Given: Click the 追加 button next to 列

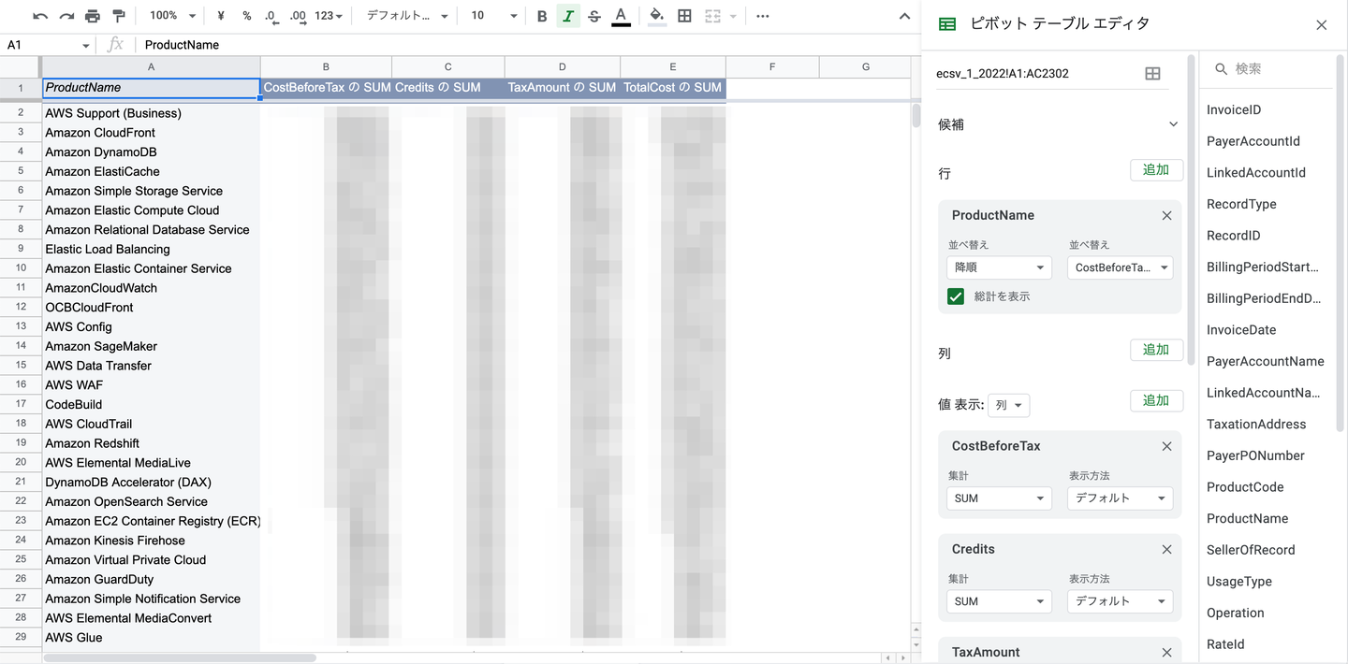Looking at the screenshot, I should (x=1156, y=349).
